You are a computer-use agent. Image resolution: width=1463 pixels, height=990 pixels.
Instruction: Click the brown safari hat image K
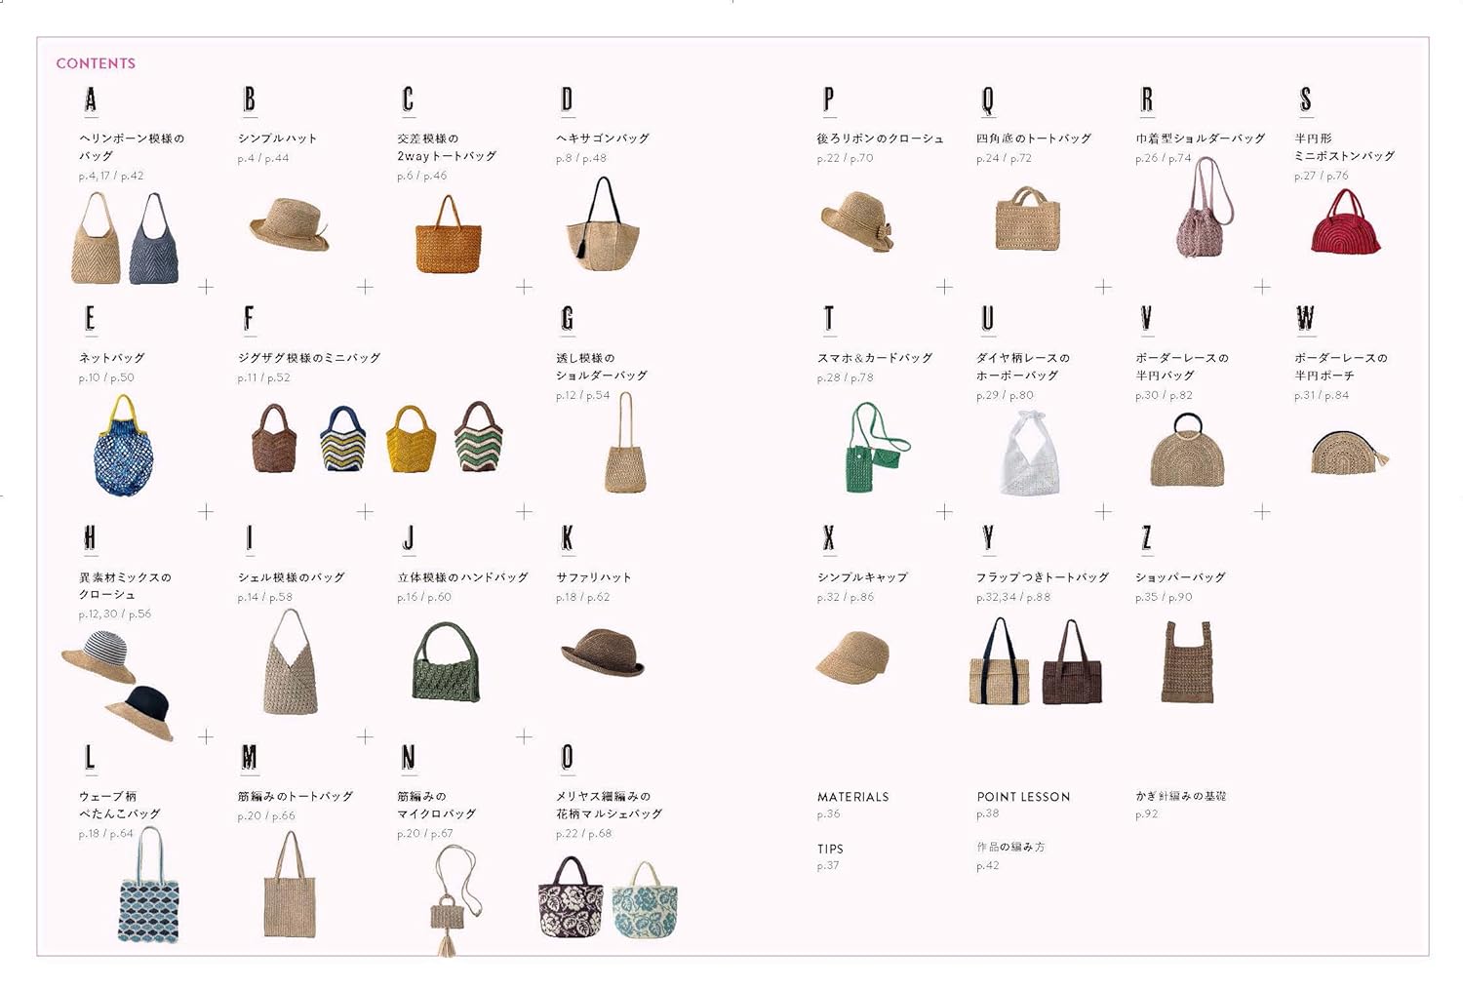[603, 652]
